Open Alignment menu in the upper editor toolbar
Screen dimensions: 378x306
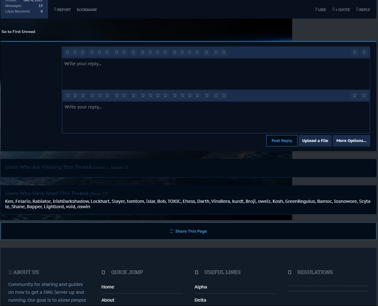point(133,52)
